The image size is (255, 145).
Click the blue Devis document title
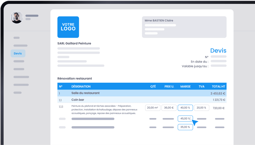(218, 51)
